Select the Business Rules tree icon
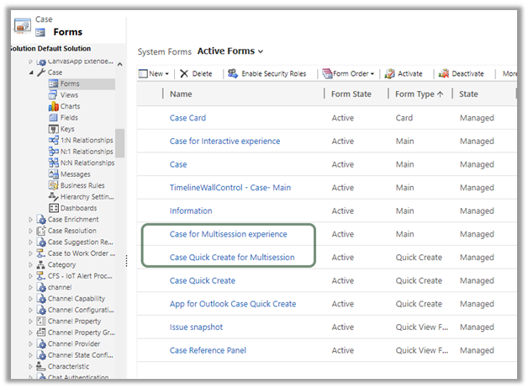This screenshot has width=528, height=389. coord(53,185)
